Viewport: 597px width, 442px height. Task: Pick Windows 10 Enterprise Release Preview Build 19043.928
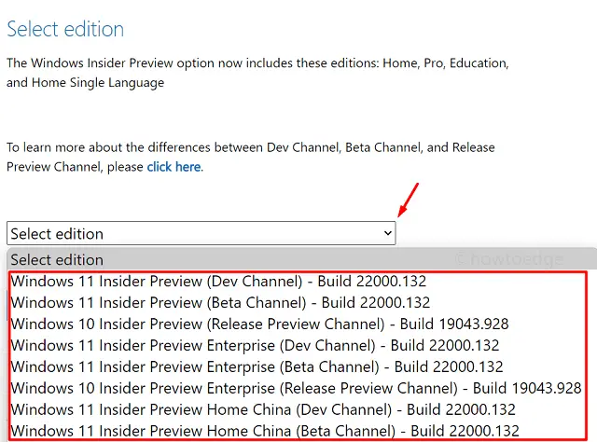pyautogui.click(x=297, y=388)
